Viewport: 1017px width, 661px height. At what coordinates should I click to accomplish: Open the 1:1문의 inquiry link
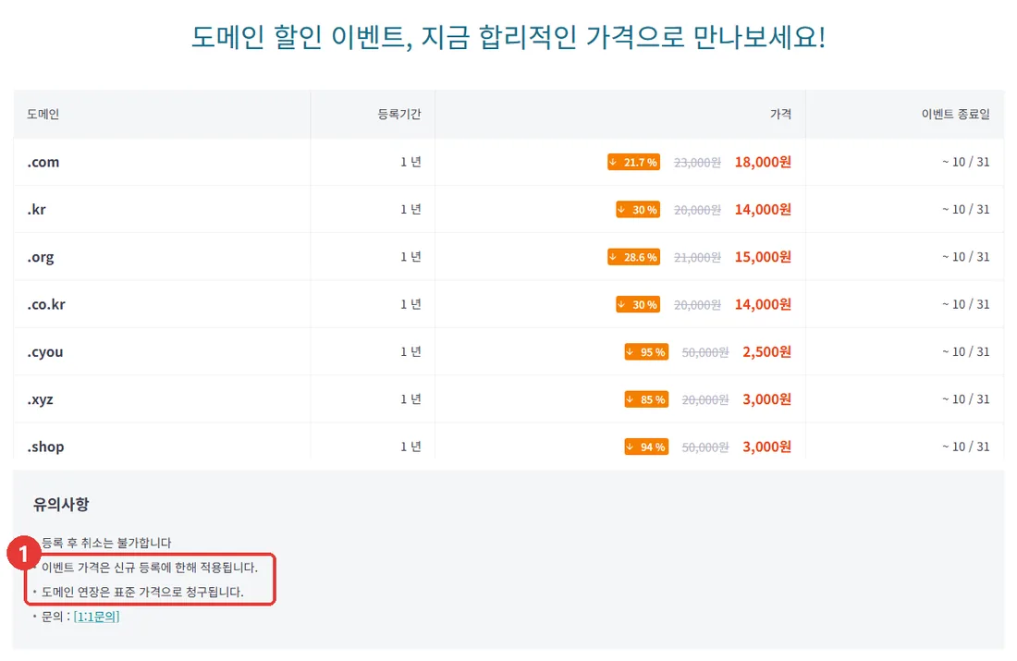click(97, 617)
